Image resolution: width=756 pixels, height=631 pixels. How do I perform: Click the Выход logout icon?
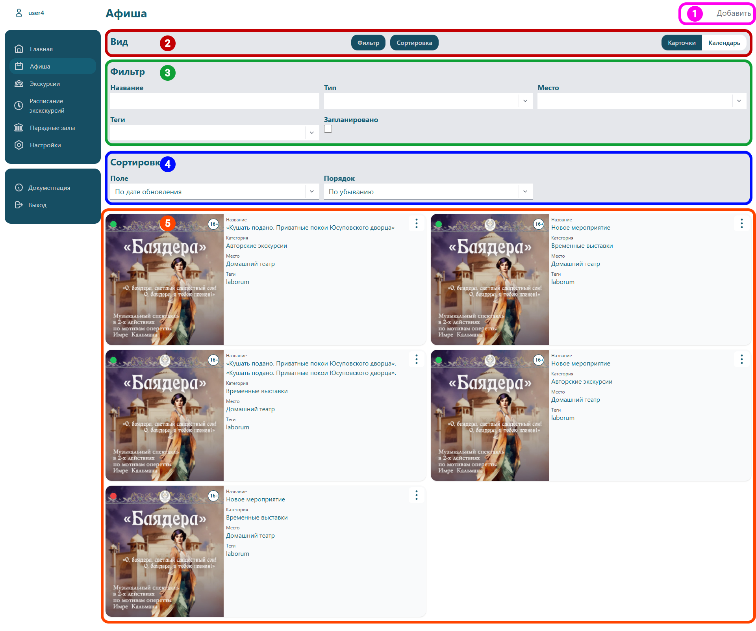(19, 205)
